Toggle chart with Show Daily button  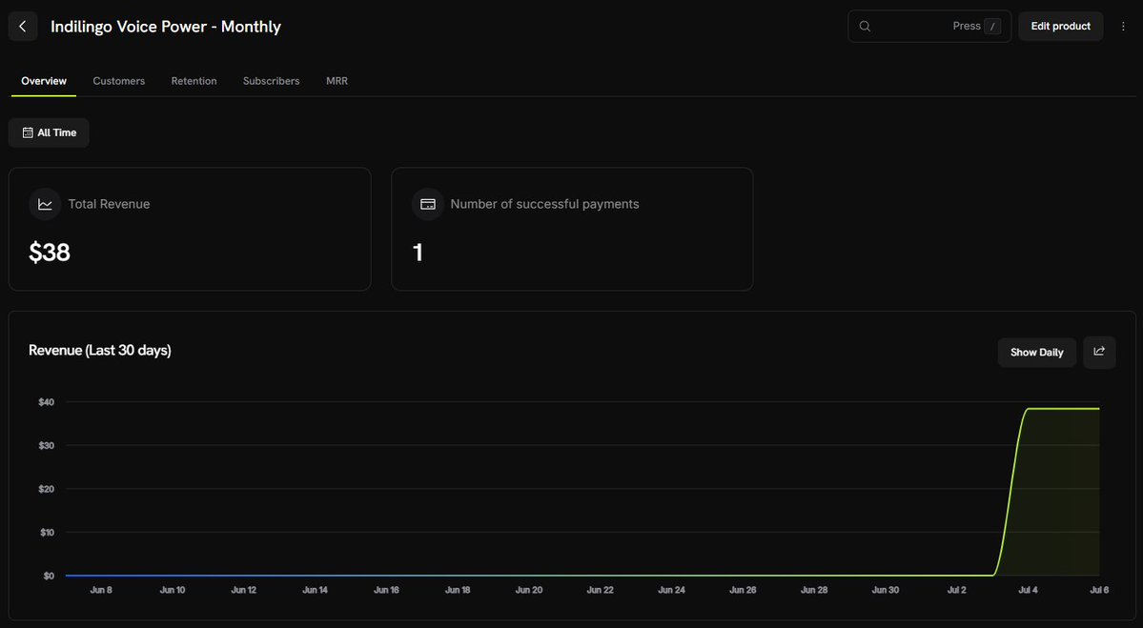click(x=1036, y=353)
